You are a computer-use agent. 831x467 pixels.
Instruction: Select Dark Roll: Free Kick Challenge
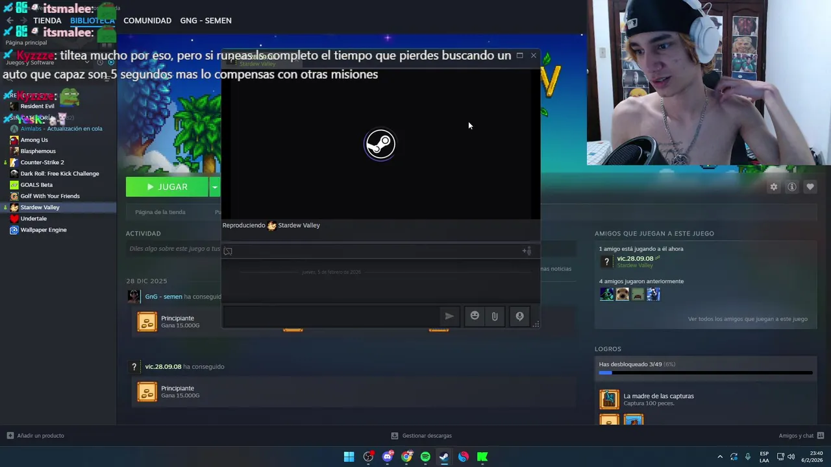(60, 174)
